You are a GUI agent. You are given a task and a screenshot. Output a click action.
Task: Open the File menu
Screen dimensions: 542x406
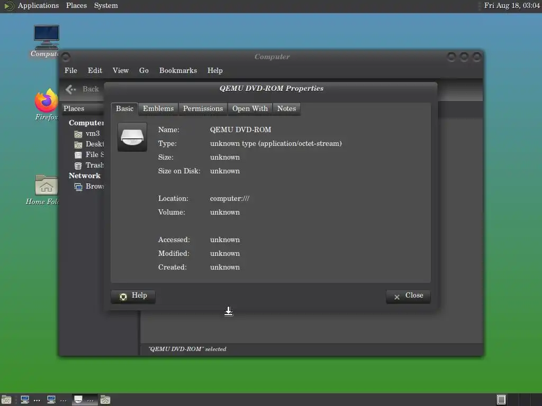(x=71, y=70)
